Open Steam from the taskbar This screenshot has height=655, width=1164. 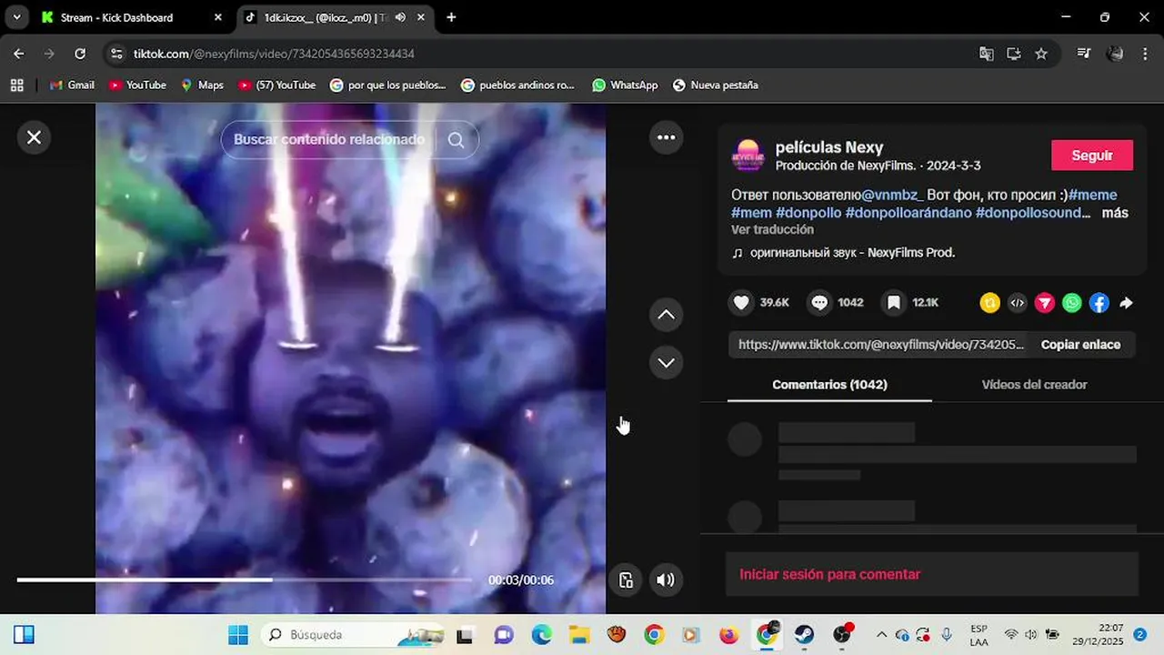click(x=804, y=634)
